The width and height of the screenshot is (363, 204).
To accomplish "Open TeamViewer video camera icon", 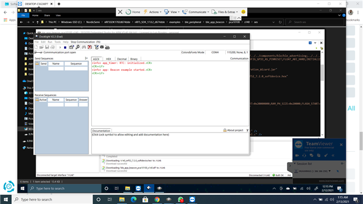I will pos(297,155).
